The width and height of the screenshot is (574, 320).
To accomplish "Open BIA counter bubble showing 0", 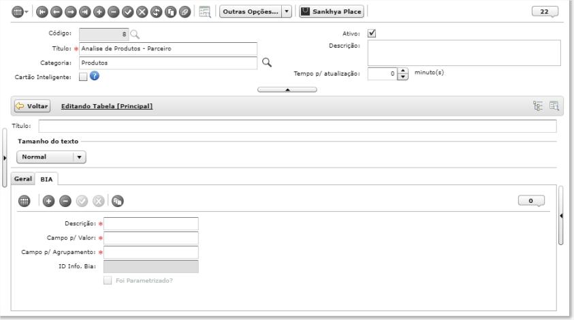I will click(531, 201).
